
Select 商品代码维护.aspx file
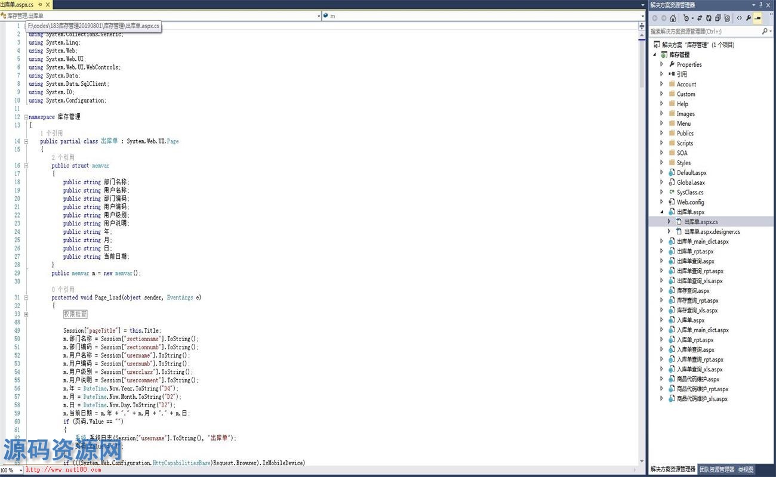pos(698,379)
